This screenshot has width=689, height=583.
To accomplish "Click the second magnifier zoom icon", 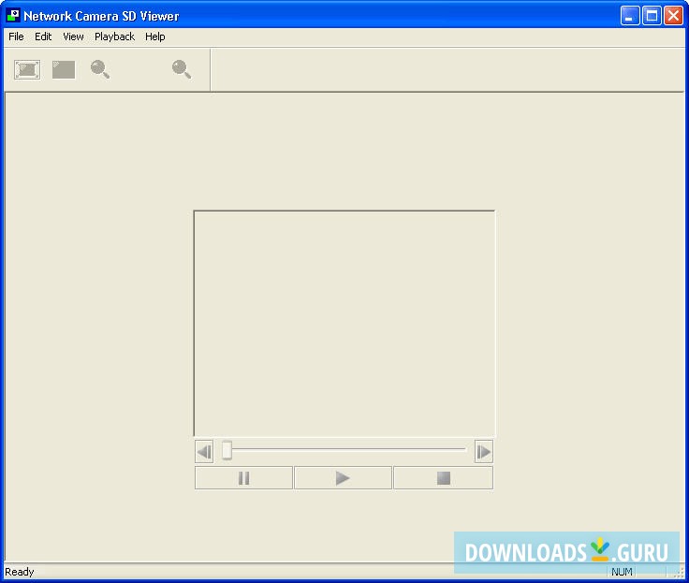I will point(182,69).
